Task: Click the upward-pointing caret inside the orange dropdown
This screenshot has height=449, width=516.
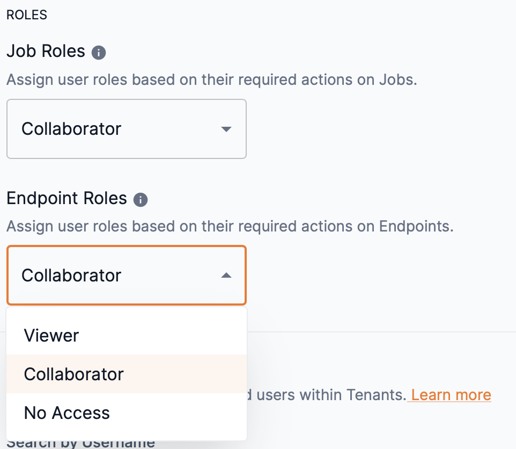Action: pos(227,275)
